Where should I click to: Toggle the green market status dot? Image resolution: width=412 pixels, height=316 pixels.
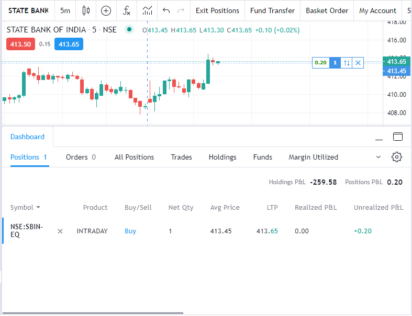(129, 29)
